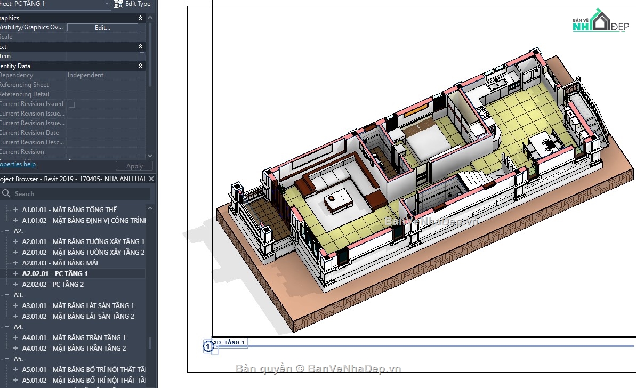Click the Bản Vẽ Nhà Đẹp logo
Screen dimensions: 636x388
tap(600, 20)
